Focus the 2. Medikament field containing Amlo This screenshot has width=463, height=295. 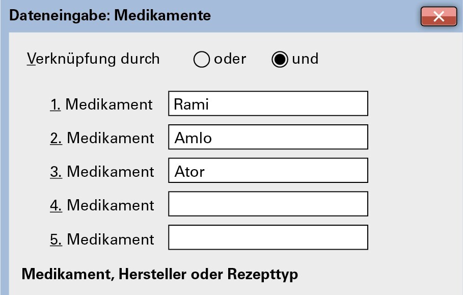tap(268, 138)
